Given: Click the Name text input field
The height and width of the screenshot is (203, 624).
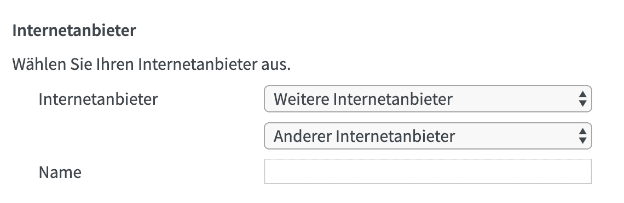Looking at the screenshot, I should (x=428, y=171).
